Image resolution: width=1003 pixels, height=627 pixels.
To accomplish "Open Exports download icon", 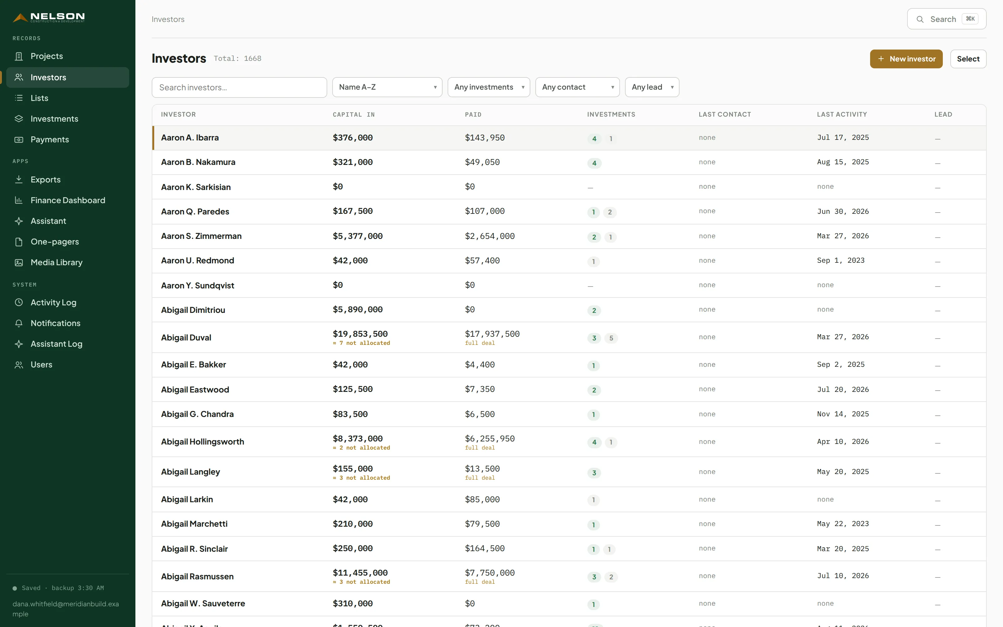I will 19,180.
